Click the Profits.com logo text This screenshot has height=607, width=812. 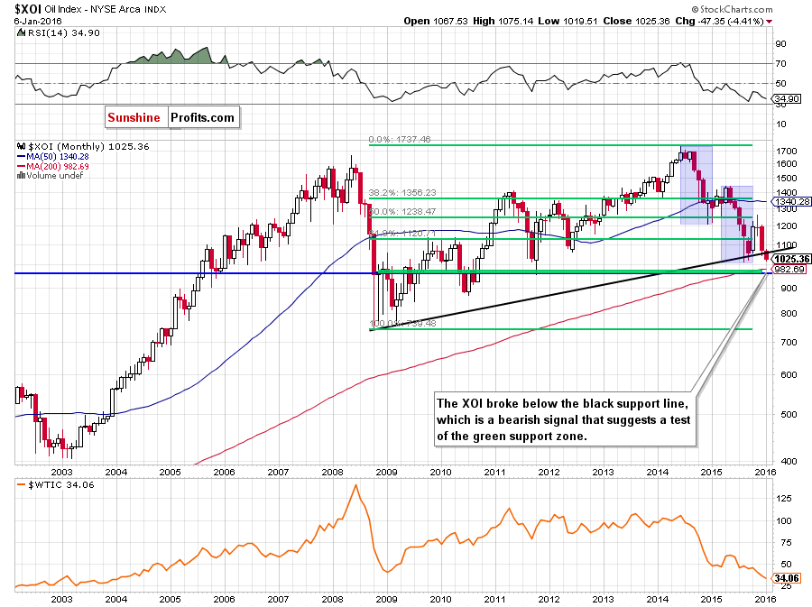[x=202, y=117]
